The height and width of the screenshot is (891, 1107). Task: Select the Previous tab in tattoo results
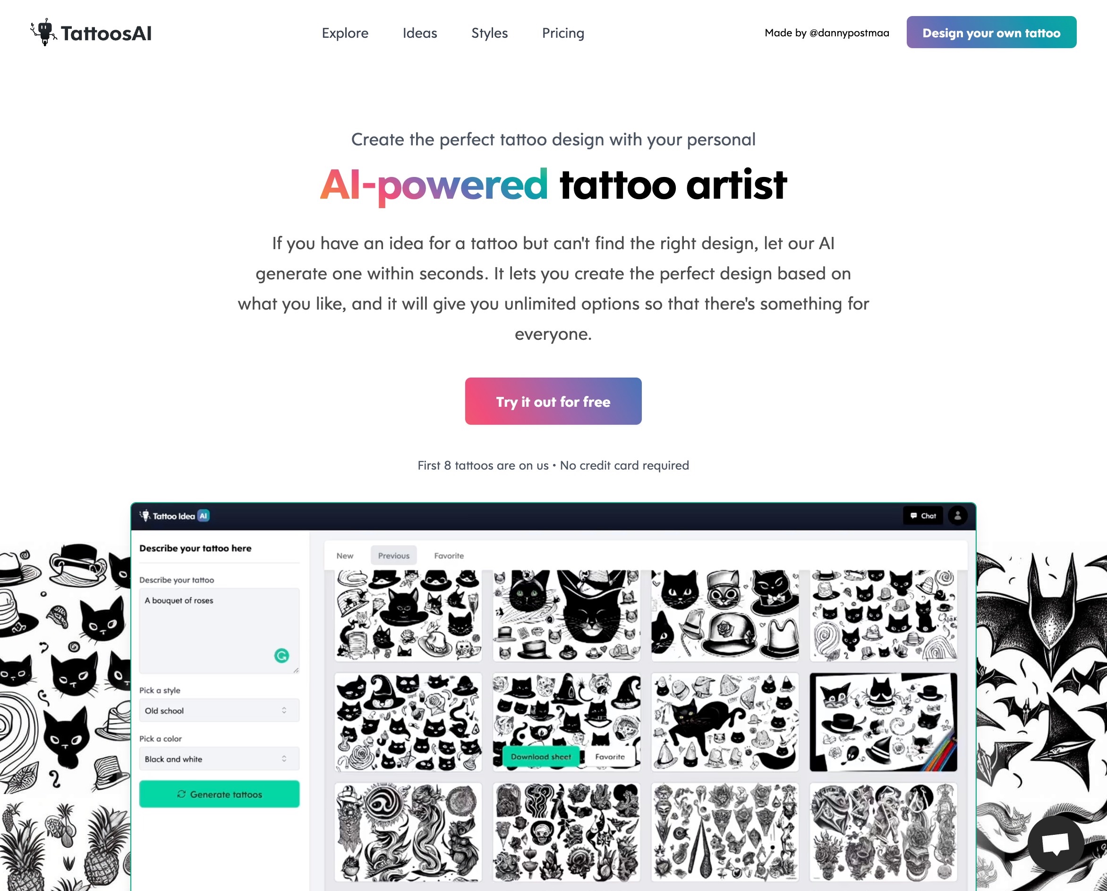point(393,555)
